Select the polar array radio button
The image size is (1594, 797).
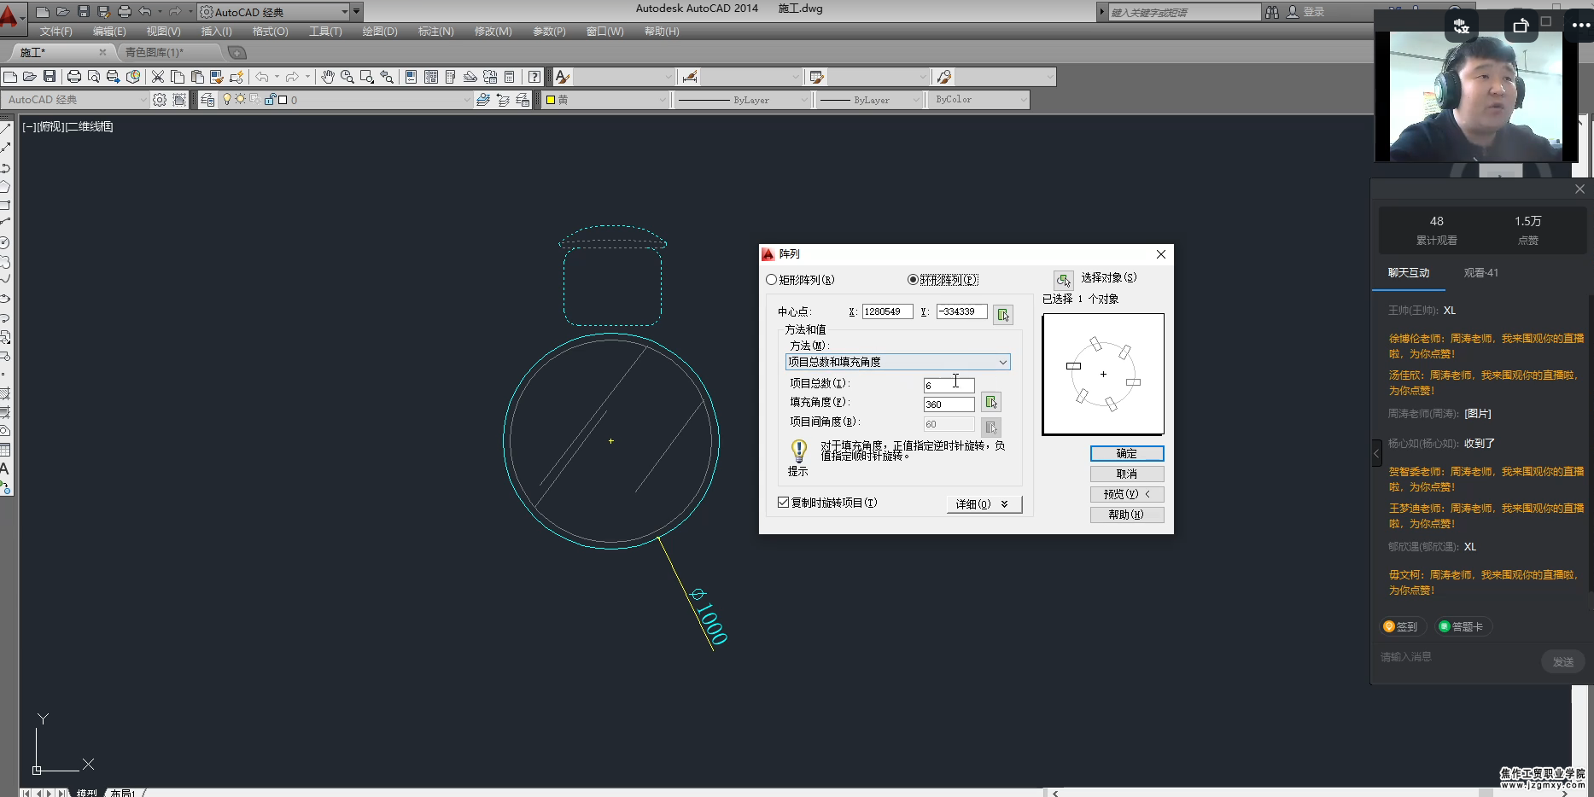tap(913, 280)
